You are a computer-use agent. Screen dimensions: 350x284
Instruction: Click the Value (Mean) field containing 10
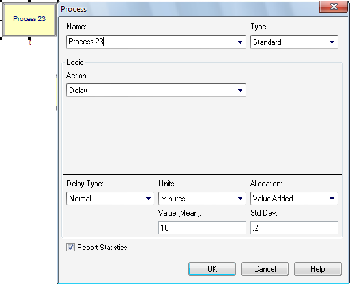(202, 228)
